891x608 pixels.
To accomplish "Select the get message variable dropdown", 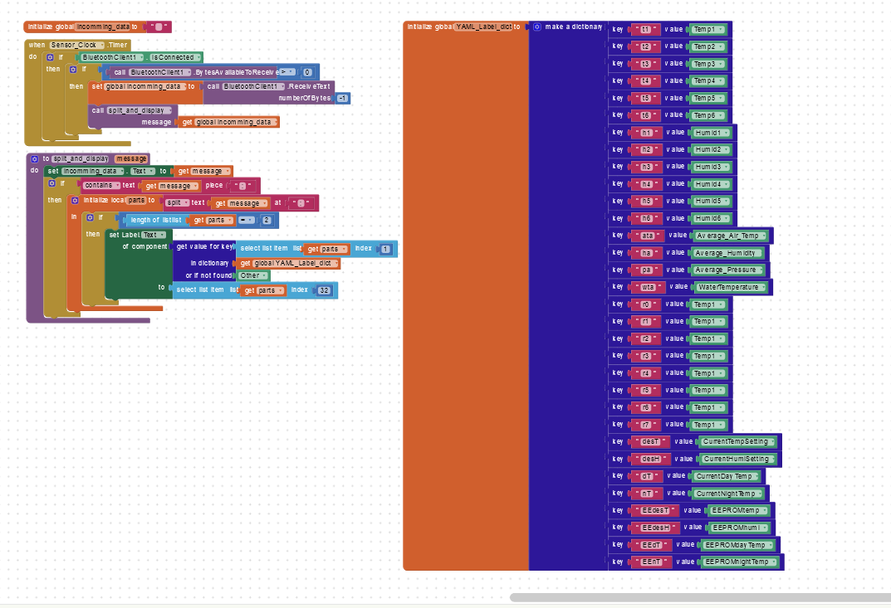I will pyautogui.click(x=227, y=171).
